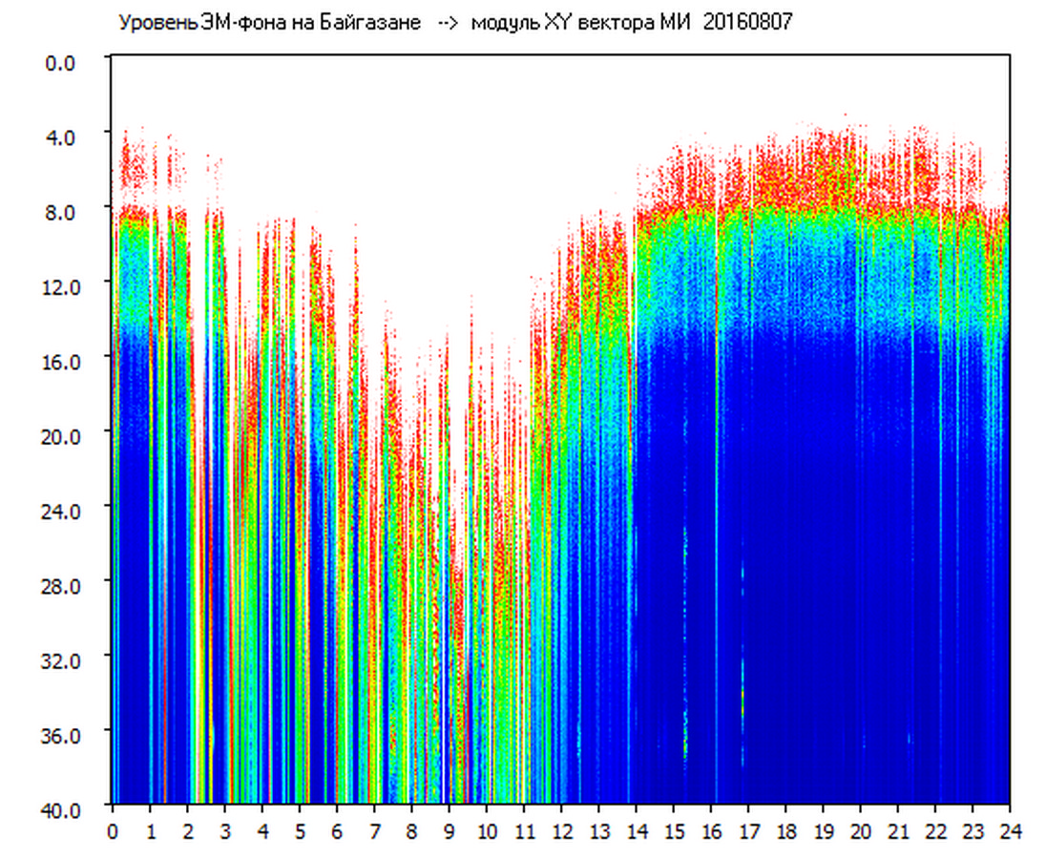This screenshot has width=1046, height=859.
Task: Pick hour 14 tick label on time axis
Action: pos(636,830)
